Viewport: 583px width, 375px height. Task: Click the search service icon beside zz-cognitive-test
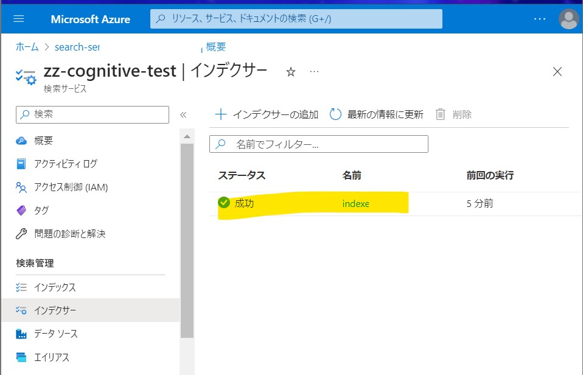(x=26, y=77)
